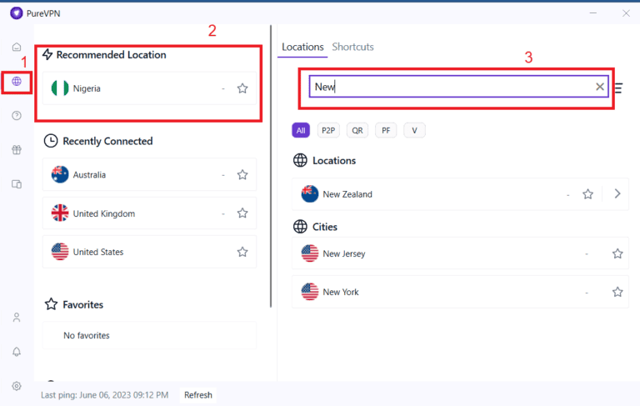
Task: Favorite New Zealand with its star
Action: [x=587, y=194]
